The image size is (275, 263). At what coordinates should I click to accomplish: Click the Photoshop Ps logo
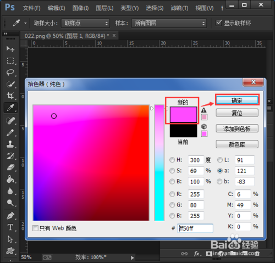pyautogui.click(x=10, y=8)
